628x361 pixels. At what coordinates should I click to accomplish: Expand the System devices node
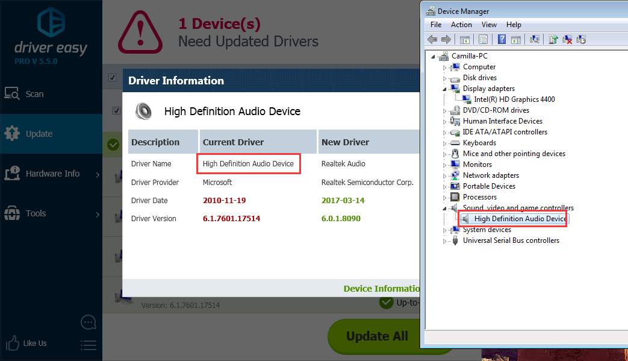[x=444, y=230]
